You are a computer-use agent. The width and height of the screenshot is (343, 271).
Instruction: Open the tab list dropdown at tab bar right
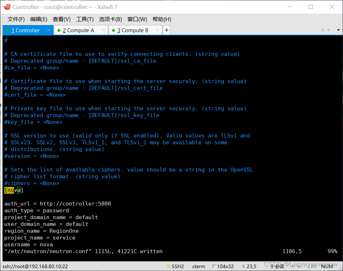click(338, 30)
